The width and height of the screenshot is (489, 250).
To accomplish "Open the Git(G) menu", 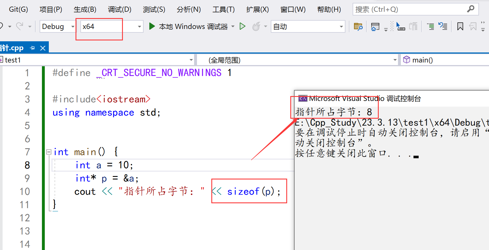I will (18, 9).
